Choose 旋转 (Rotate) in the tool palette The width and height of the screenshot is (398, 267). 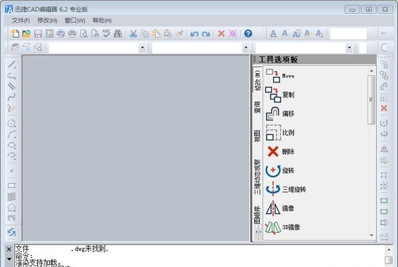(x=280, y=171)
